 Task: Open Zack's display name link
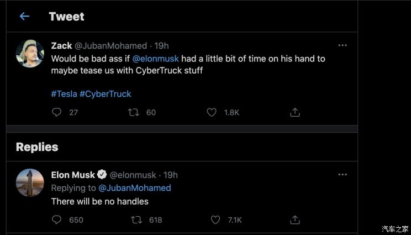point(61,45)
